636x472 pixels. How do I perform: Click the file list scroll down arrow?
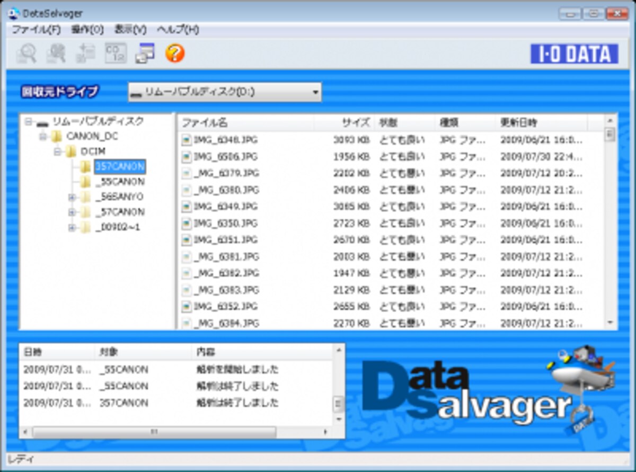609,323
